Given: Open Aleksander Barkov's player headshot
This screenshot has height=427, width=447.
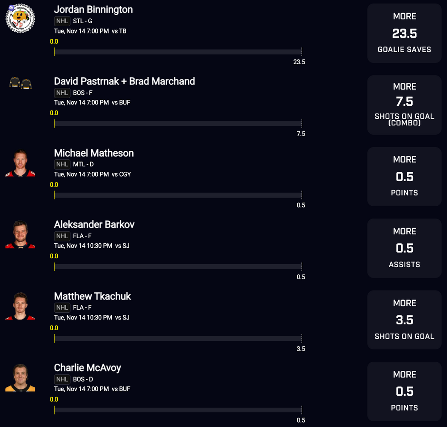Looking at the screenshot, I should pos(20,234).
